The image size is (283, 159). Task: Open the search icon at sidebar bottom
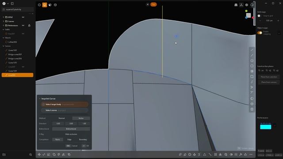31,155
